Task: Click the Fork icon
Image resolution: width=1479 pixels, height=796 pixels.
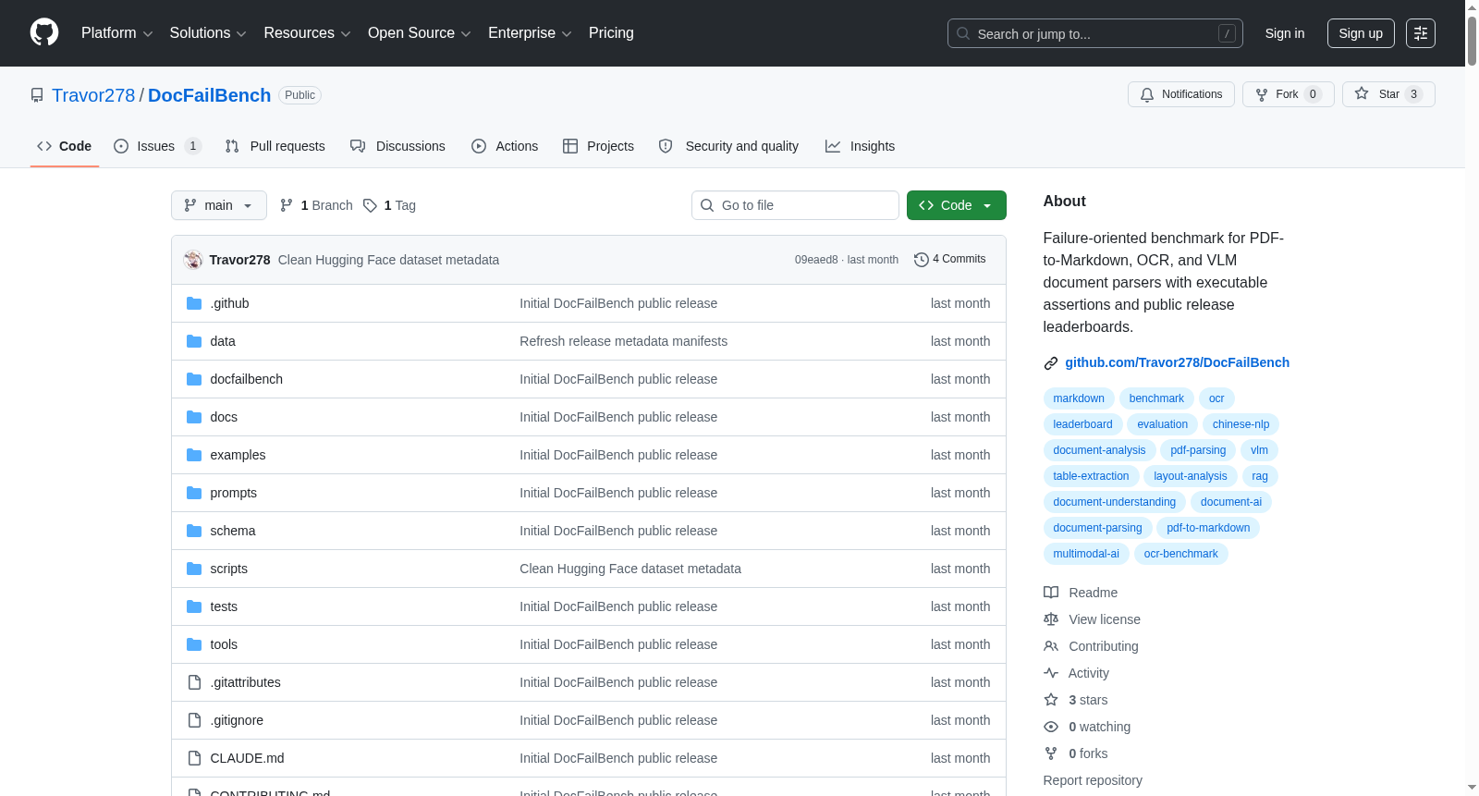Action: point(1262,94)
